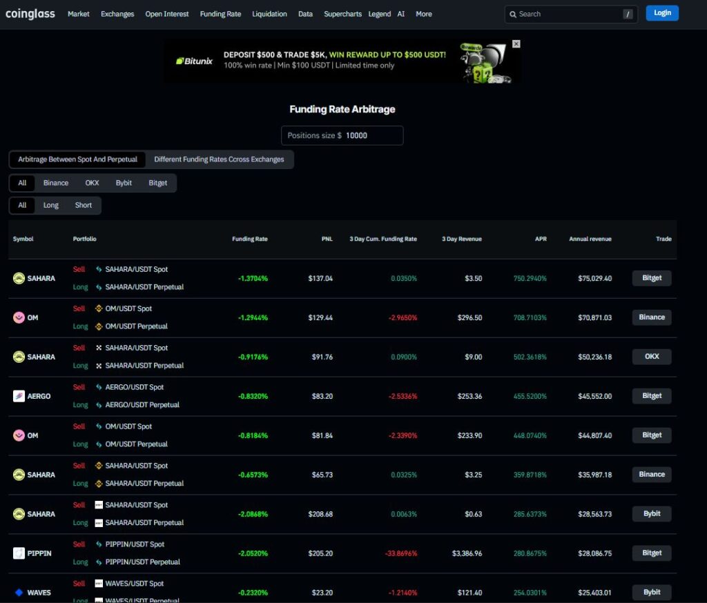The width and height of the screenshot is (707, 603).
Task: Switch to Different Funding Rates Across Exchanges tab
Action: (219, 159)
